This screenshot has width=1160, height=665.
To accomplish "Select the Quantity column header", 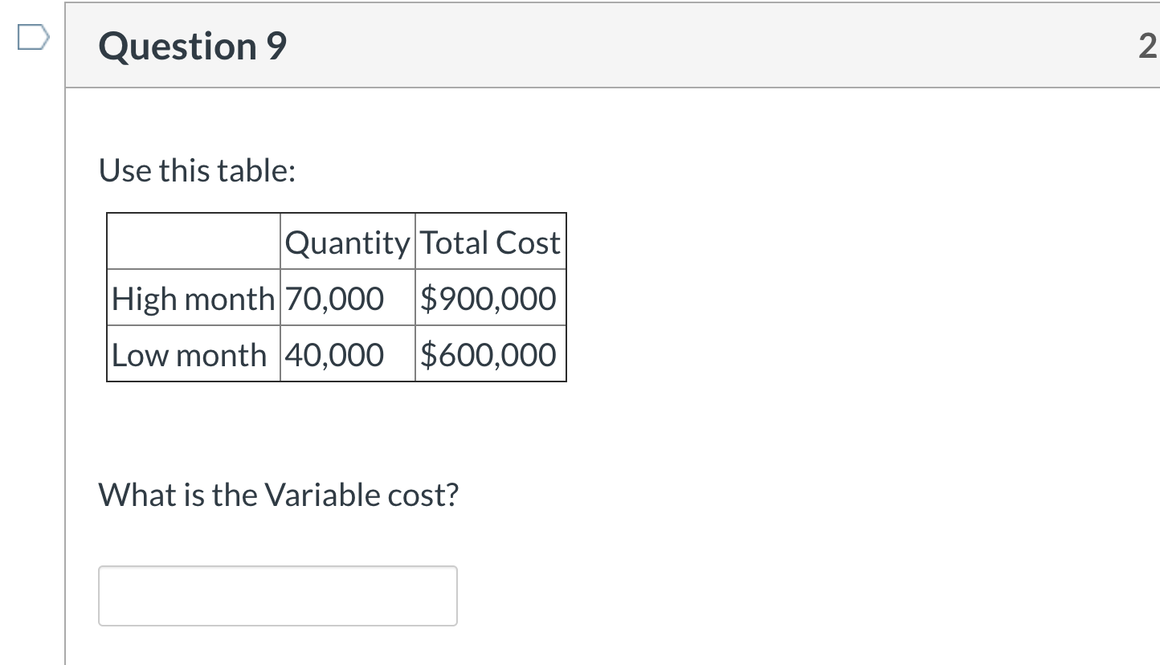I will (x=347, y=242).
